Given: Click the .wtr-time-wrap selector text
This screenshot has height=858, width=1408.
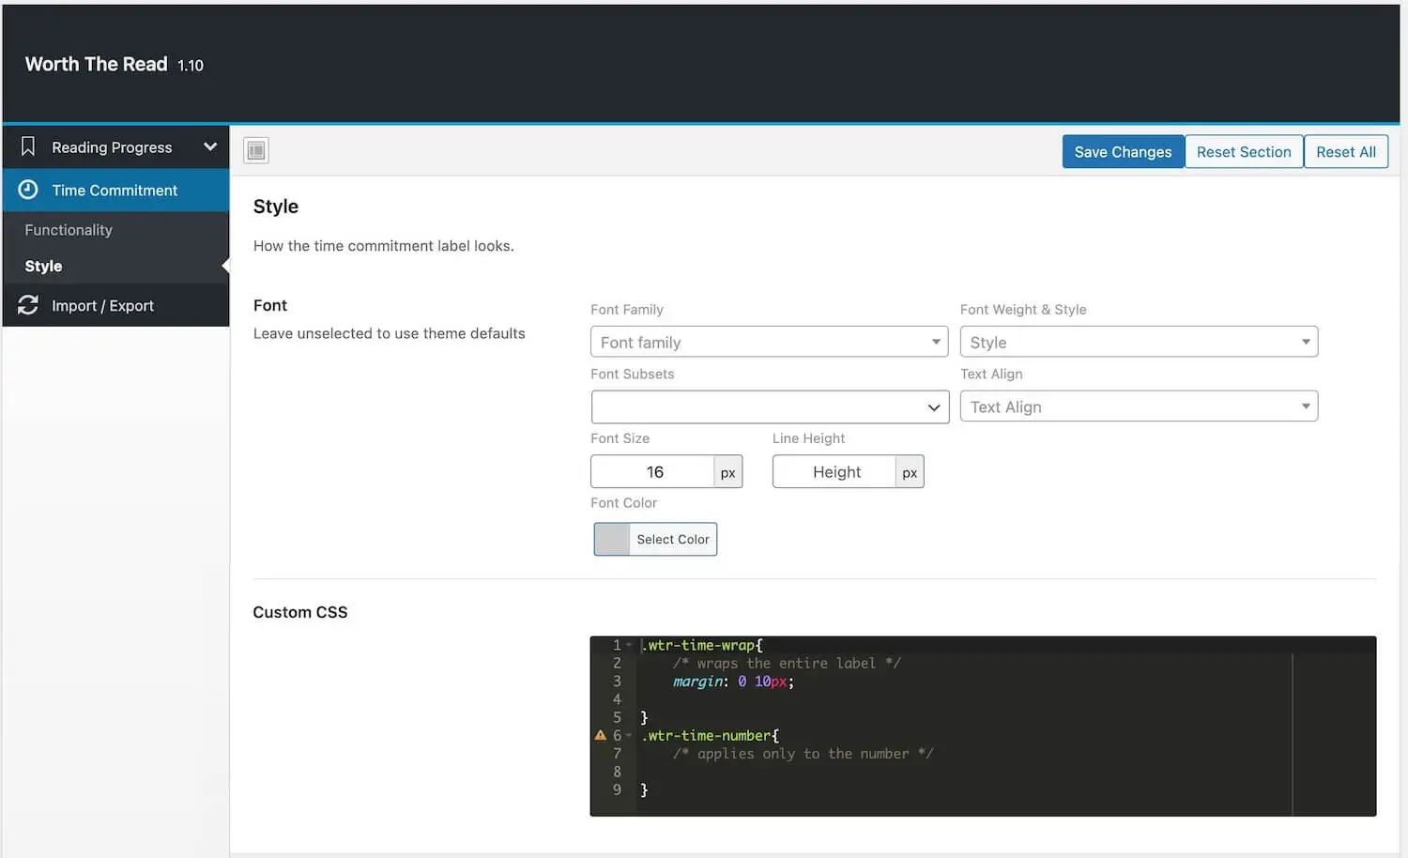Looking at the screenshot, I should click(698, 645).
